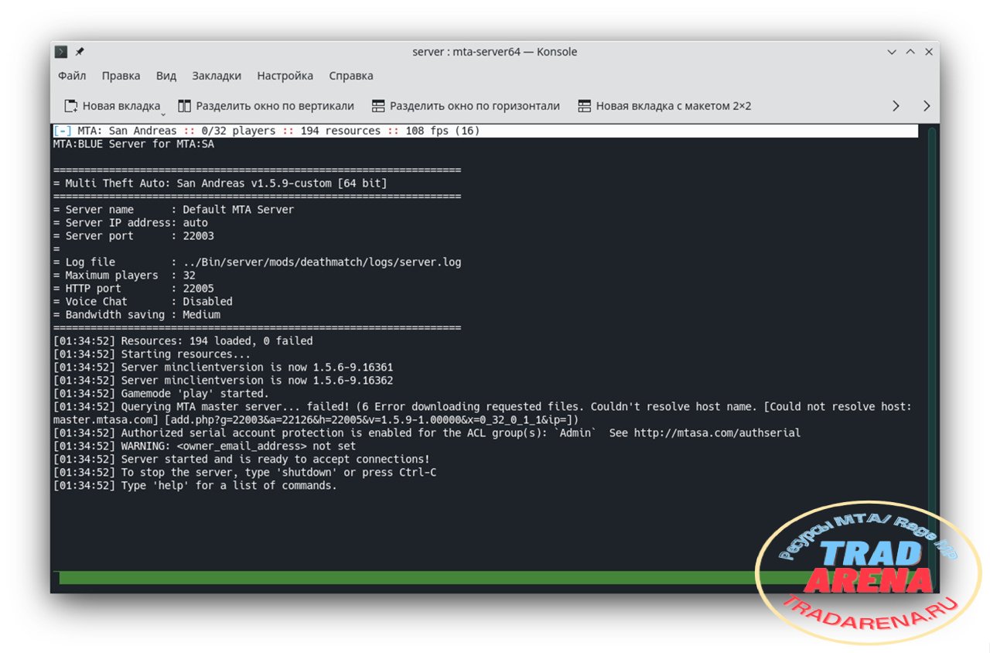The height and width of the screenshot is (653, 990).
Task: Open the Правка menu
Action: [121, 76]
